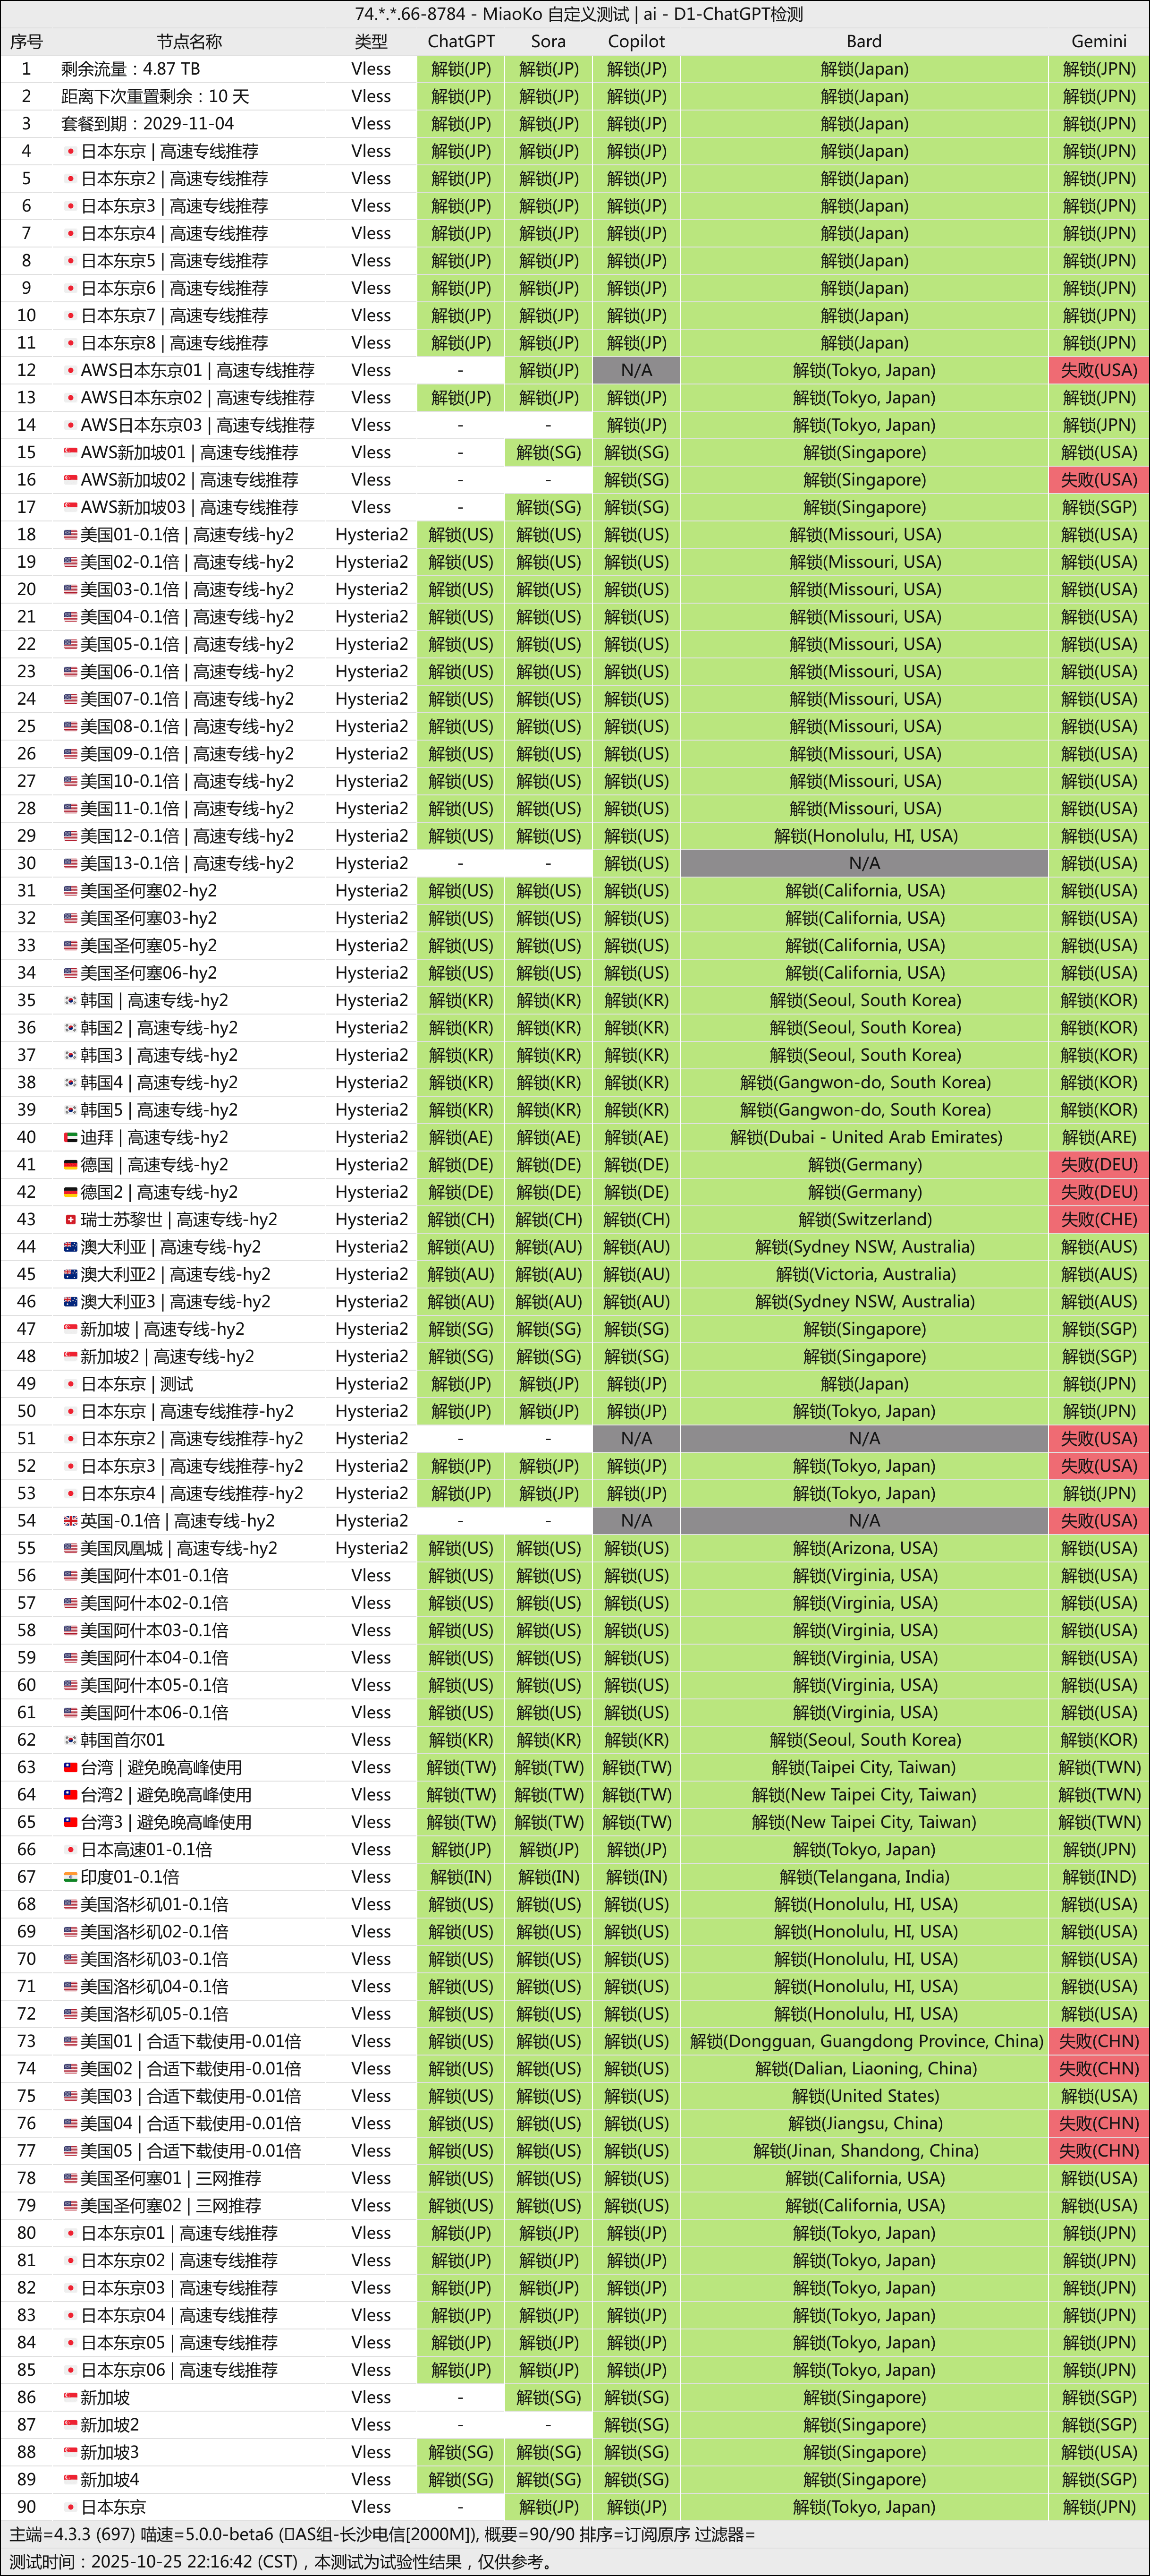
Task: Click the India flag beside 印度01-0.1倍
Action: (x=71, y=1877)
